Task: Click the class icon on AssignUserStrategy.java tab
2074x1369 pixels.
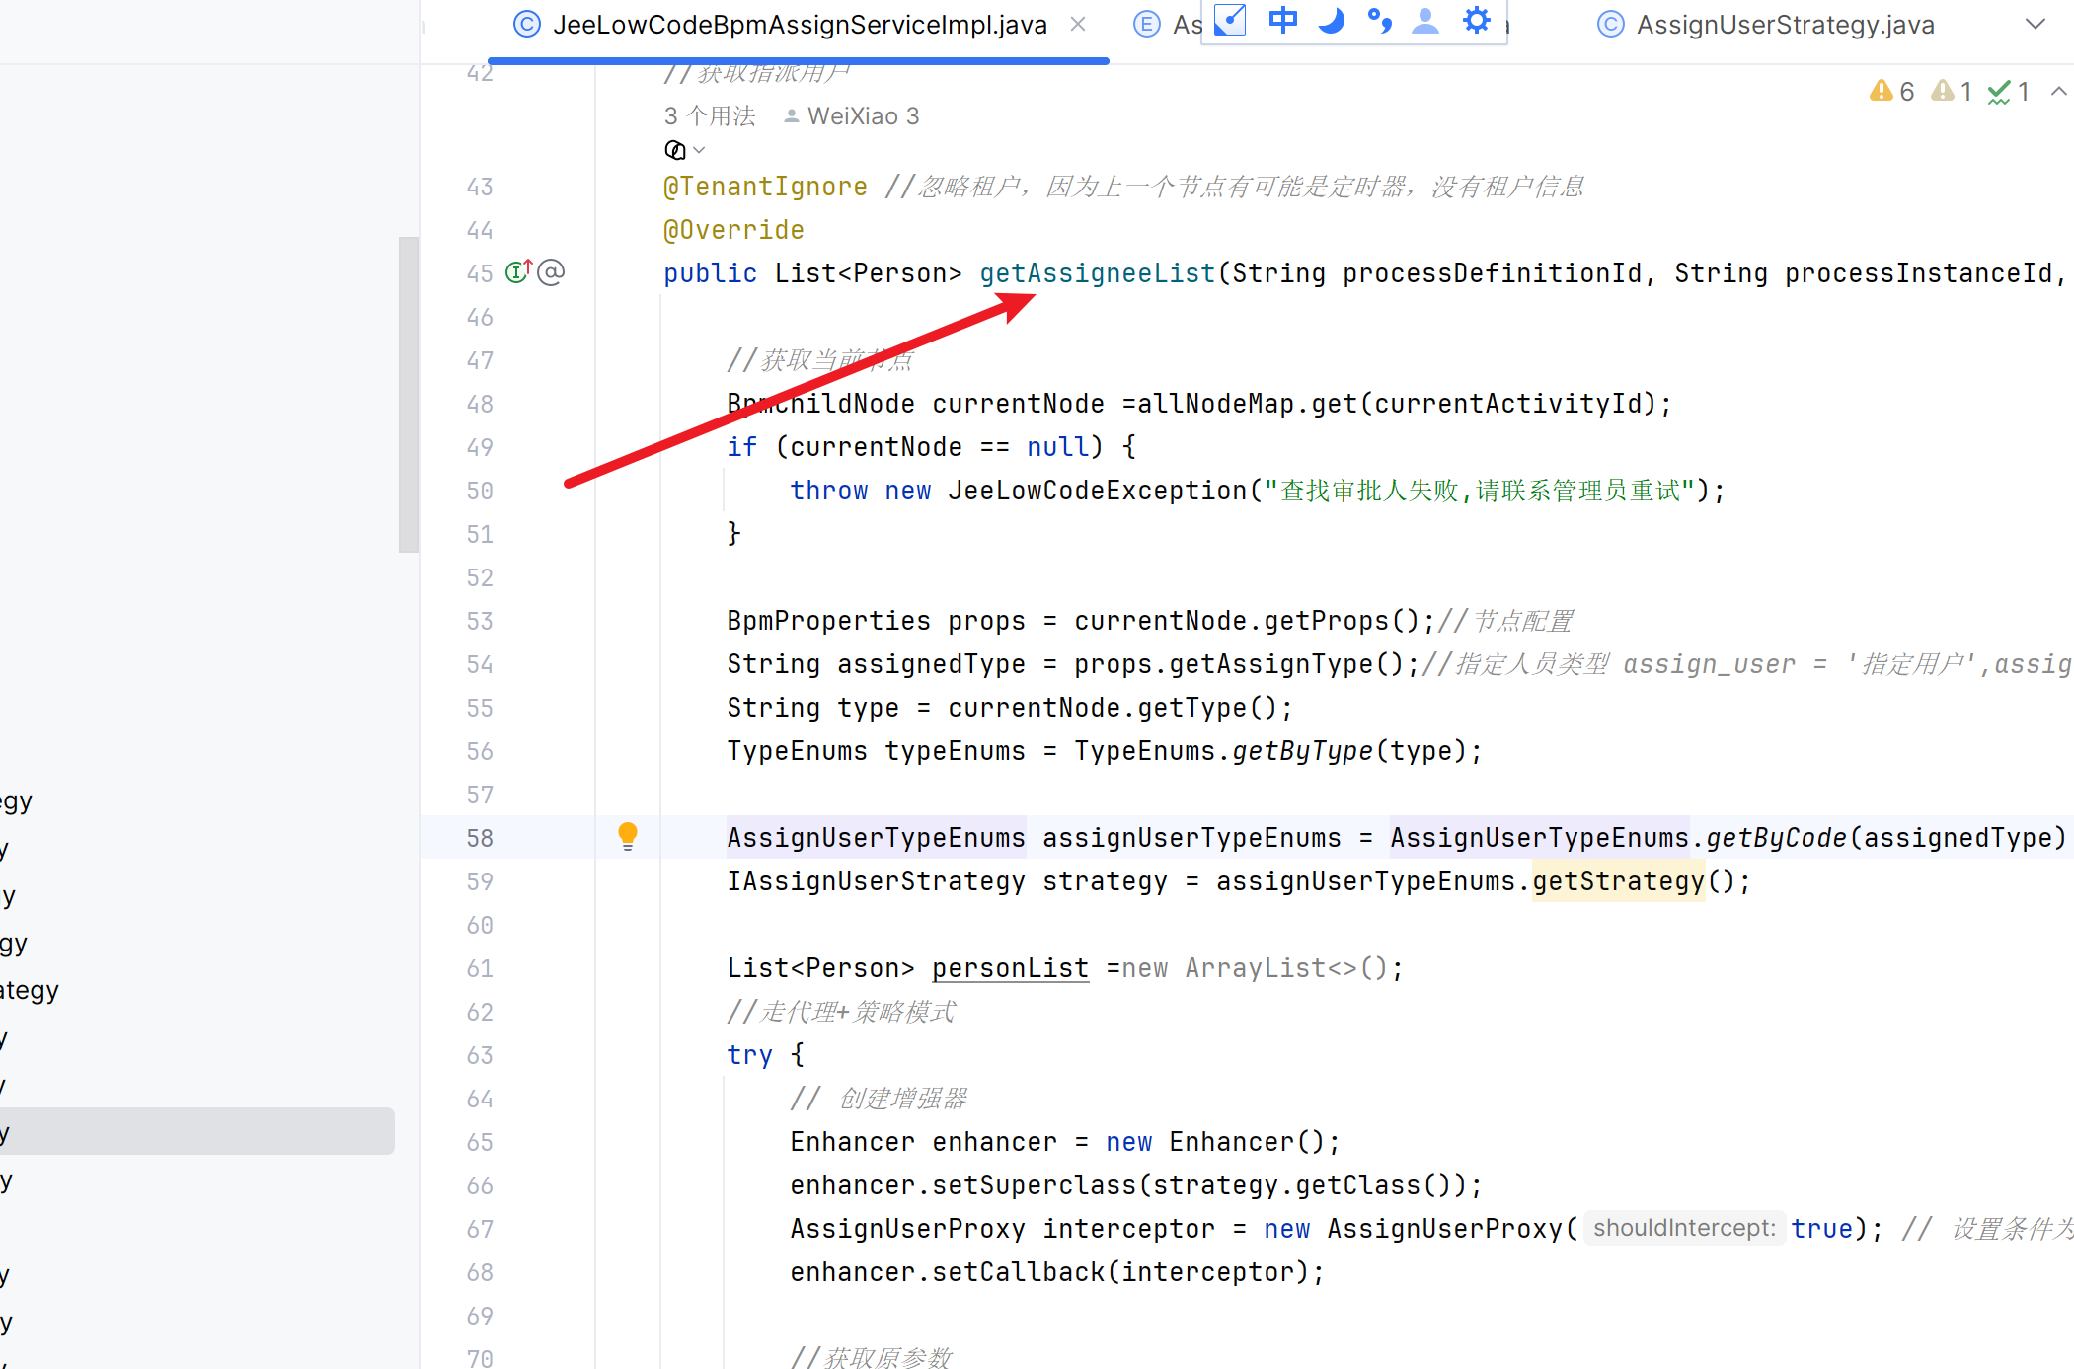Action: pyautogui.click(x=1611, y=25)
